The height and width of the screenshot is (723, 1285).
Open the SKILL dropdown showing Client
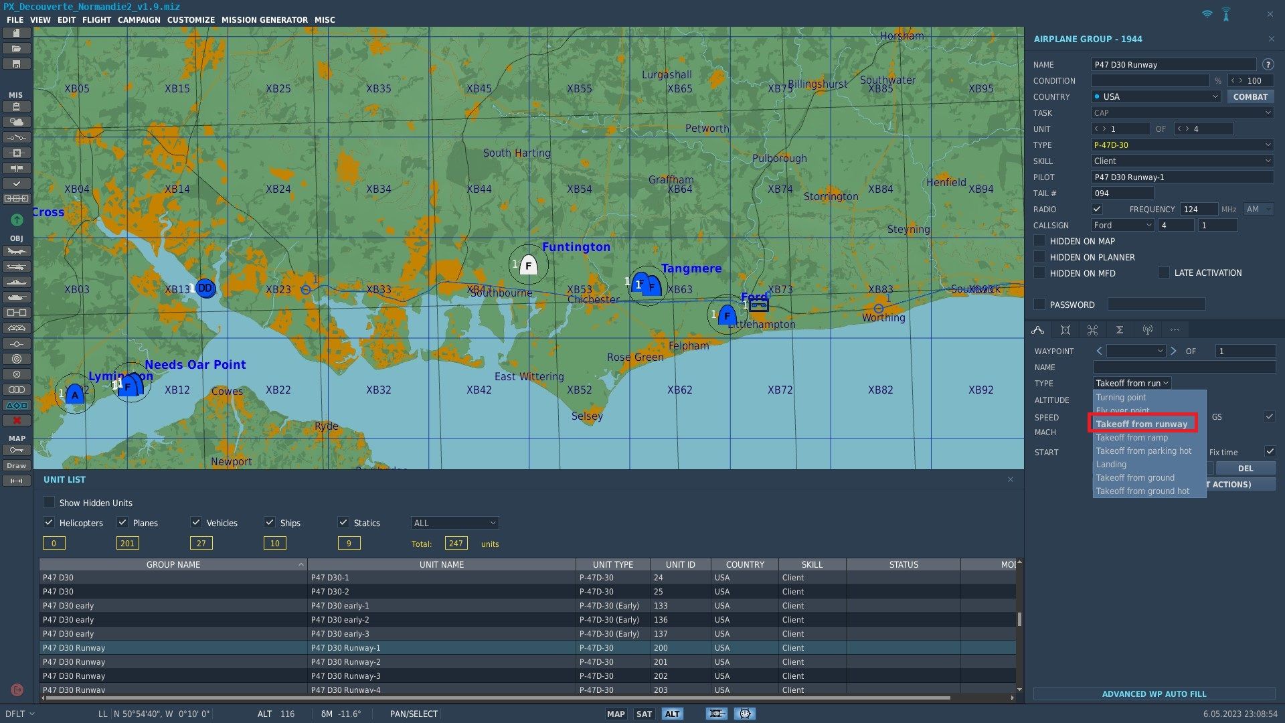point(1182,161)
